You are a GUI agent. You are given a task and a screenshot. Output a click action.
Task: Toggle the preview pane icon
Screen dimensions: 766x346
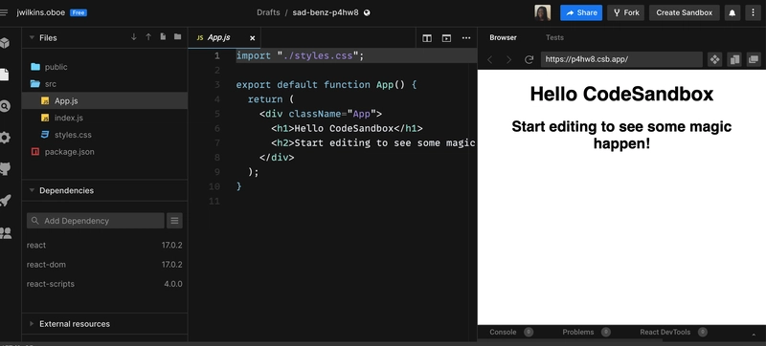(446, 38)
